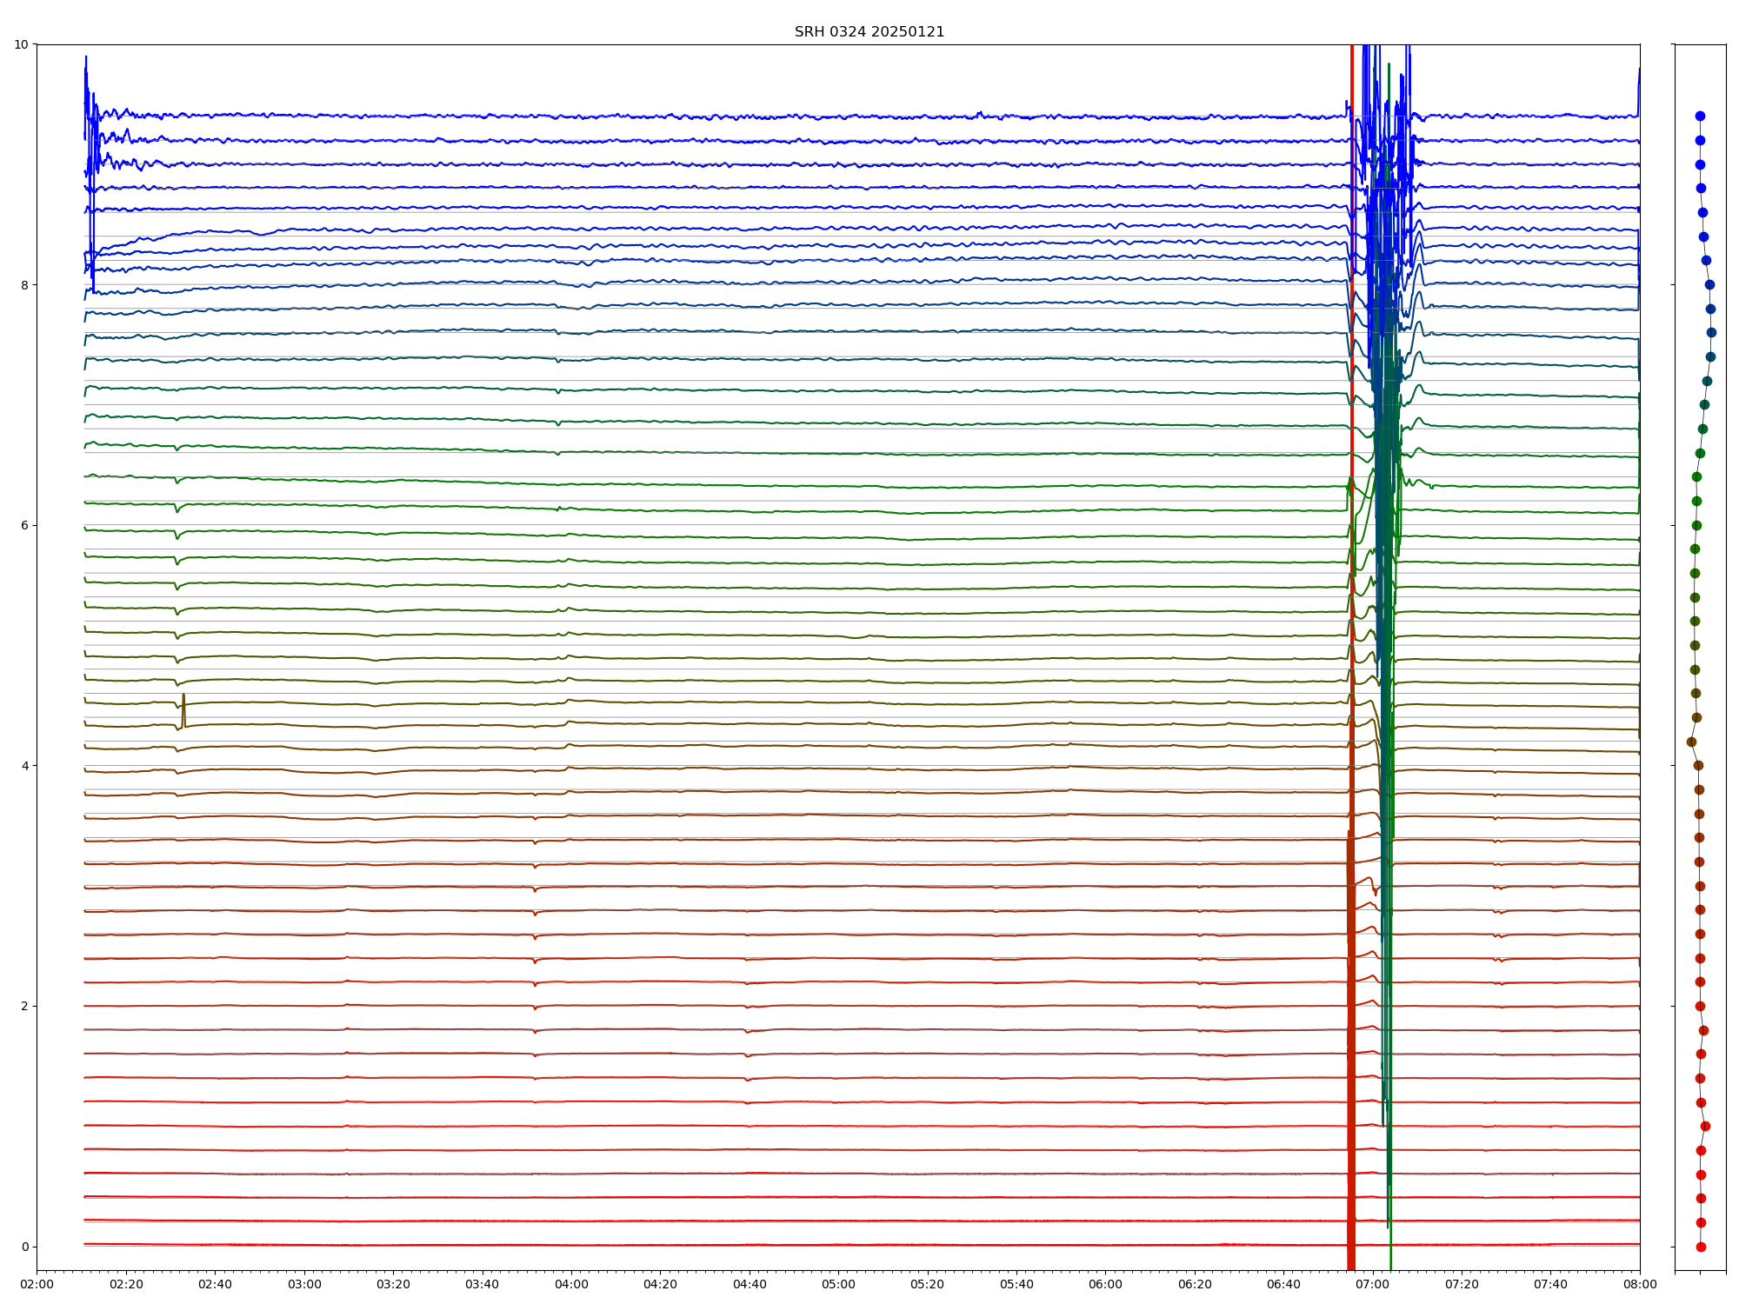Click the 07:00 time axis label
Image resolution: width=1739 pixels, height=1304 pixels.
pos(1373,1284)
